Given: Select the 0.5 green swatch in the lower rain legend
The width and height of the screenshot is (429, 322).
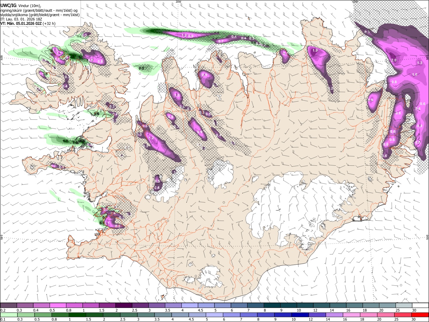Looking at the screenshot, I should click(43, 315).
